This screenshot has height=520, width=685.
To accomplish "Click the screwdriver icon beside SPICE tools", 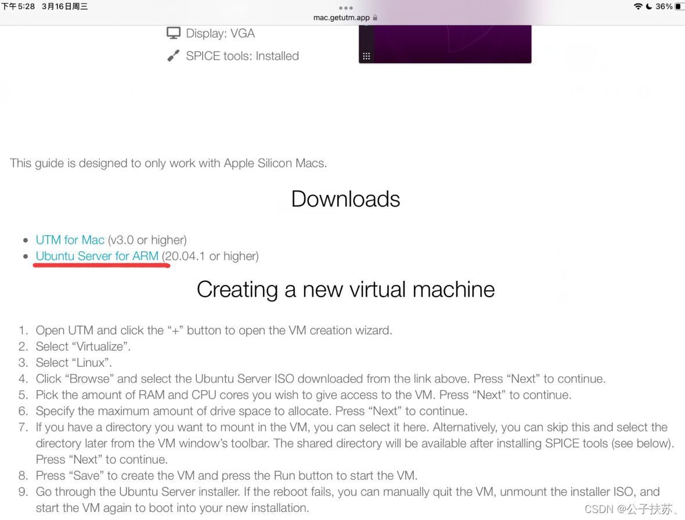I will pyautogui.click(x=173, y=56).
